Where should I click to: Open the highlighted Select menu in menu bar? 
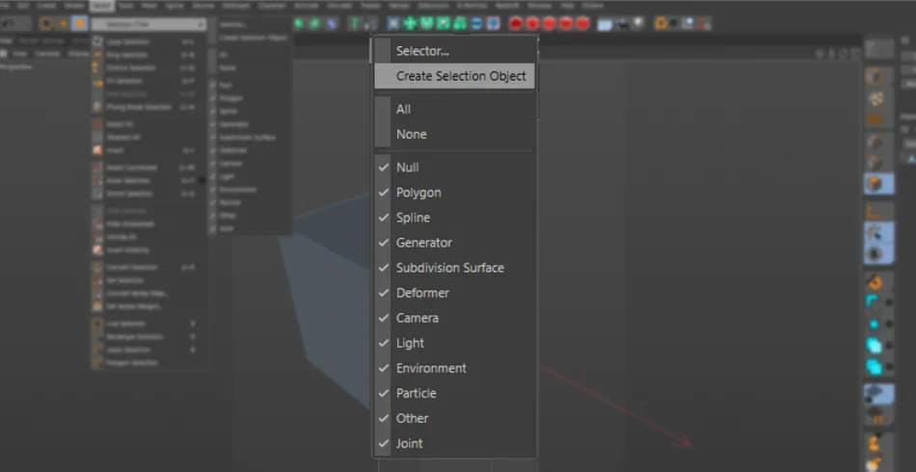coord(102,6)
